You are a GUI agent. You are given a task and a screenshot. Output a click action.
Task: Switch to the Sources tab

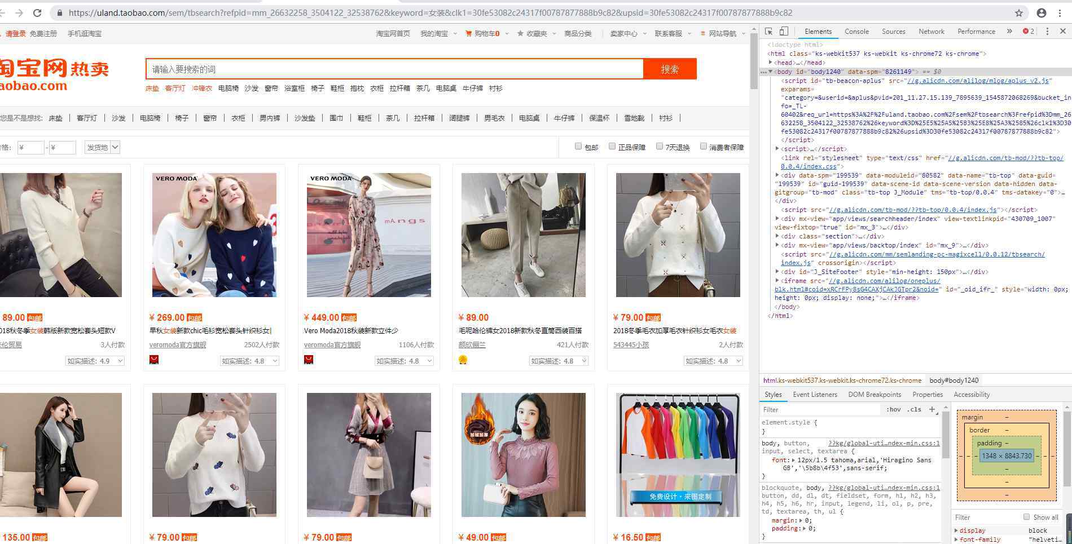pyautogui.click(x=894, y=32)
